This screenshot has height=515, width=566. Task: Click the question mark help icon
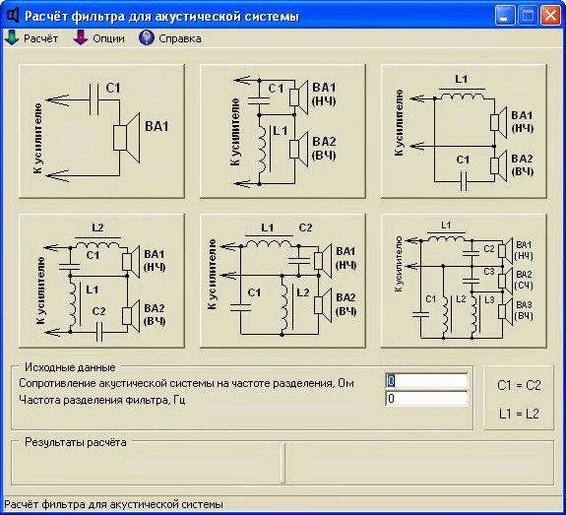147,37
